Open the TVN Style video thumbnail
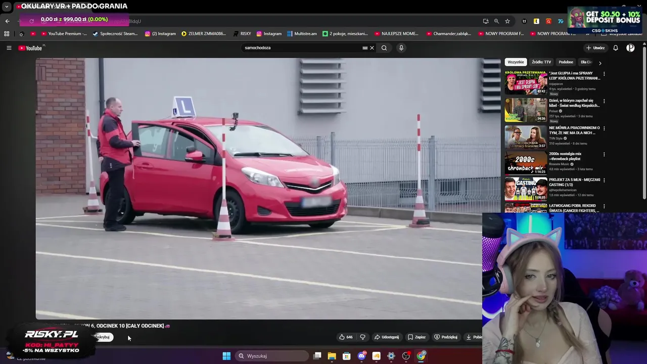 (526, 136)
